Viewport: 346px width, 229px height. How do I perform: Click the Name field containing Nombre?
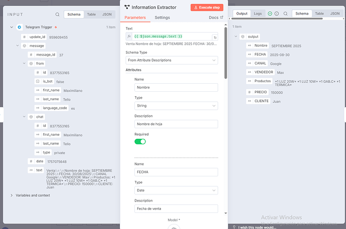(x=176, y=88)
